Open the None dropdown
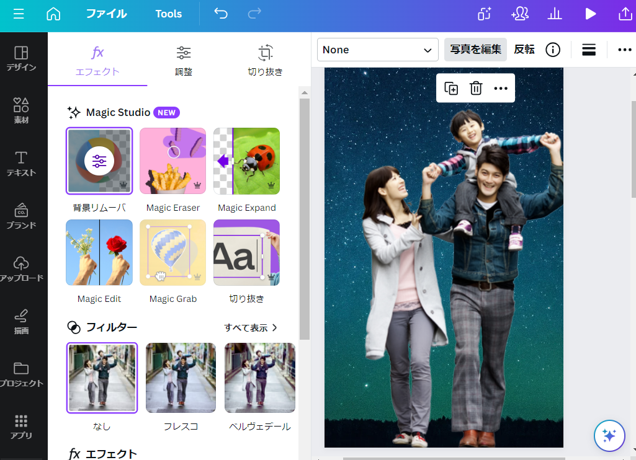 (378, 50)
